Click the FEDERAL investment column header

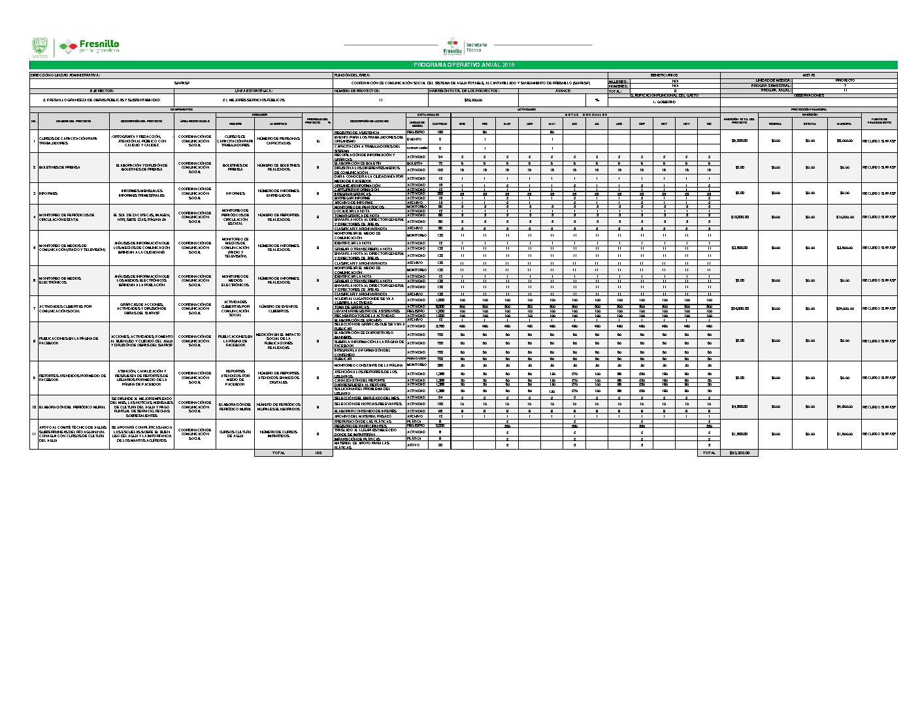point(775,123)
